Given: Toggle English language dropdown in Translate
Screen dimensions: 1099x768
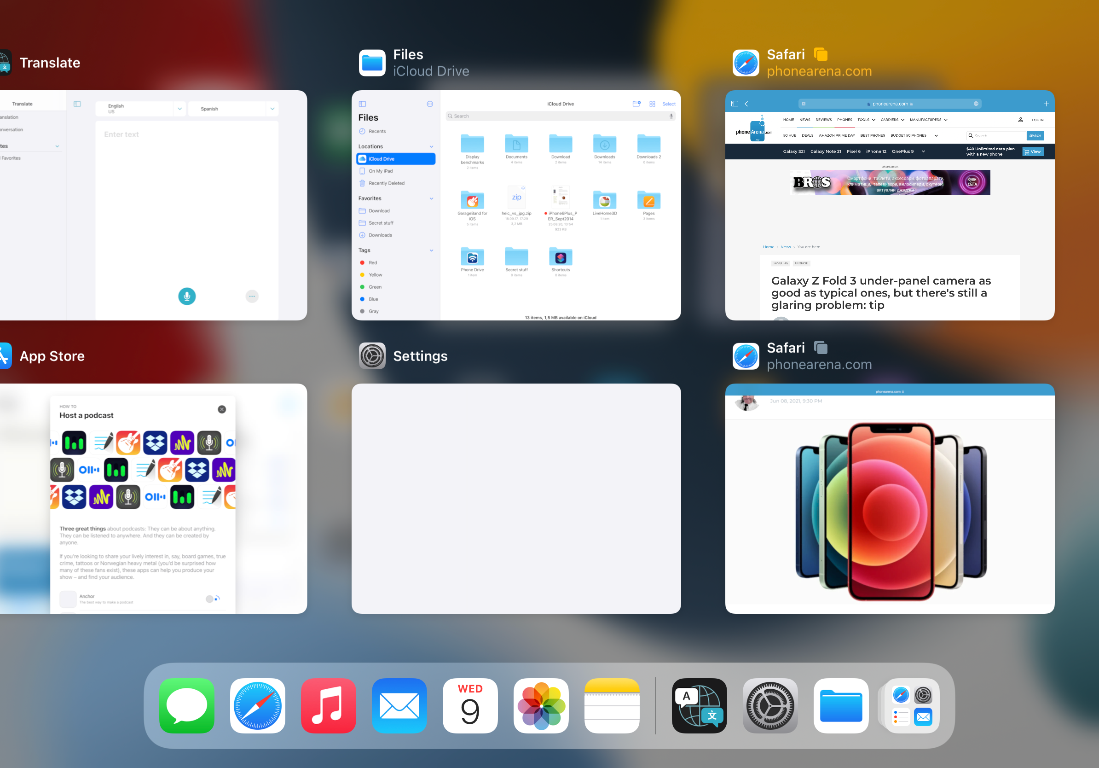Looking at the screenshot, I should (x=179, y=109).
